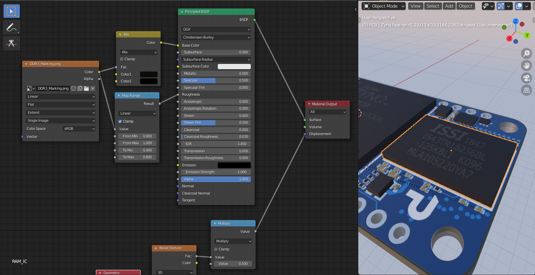This screenshot has width=535, height=275.
Task: Open the gizmo options dropdown arrow
Action: tap(509, 6)
